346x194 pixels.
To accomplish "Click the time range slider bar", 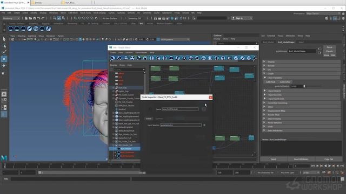I will (91, 172).
